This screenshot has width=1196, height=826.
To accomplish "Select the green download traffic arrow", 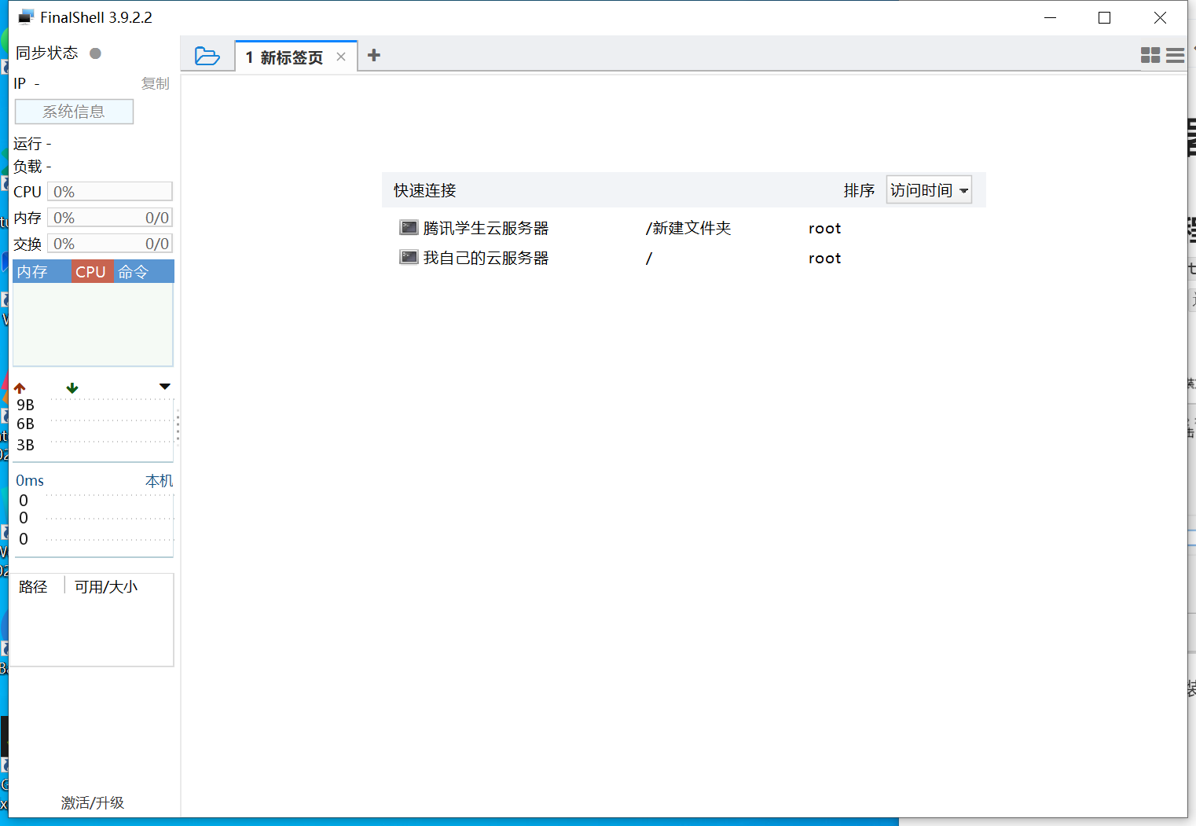I will point(72,387).
